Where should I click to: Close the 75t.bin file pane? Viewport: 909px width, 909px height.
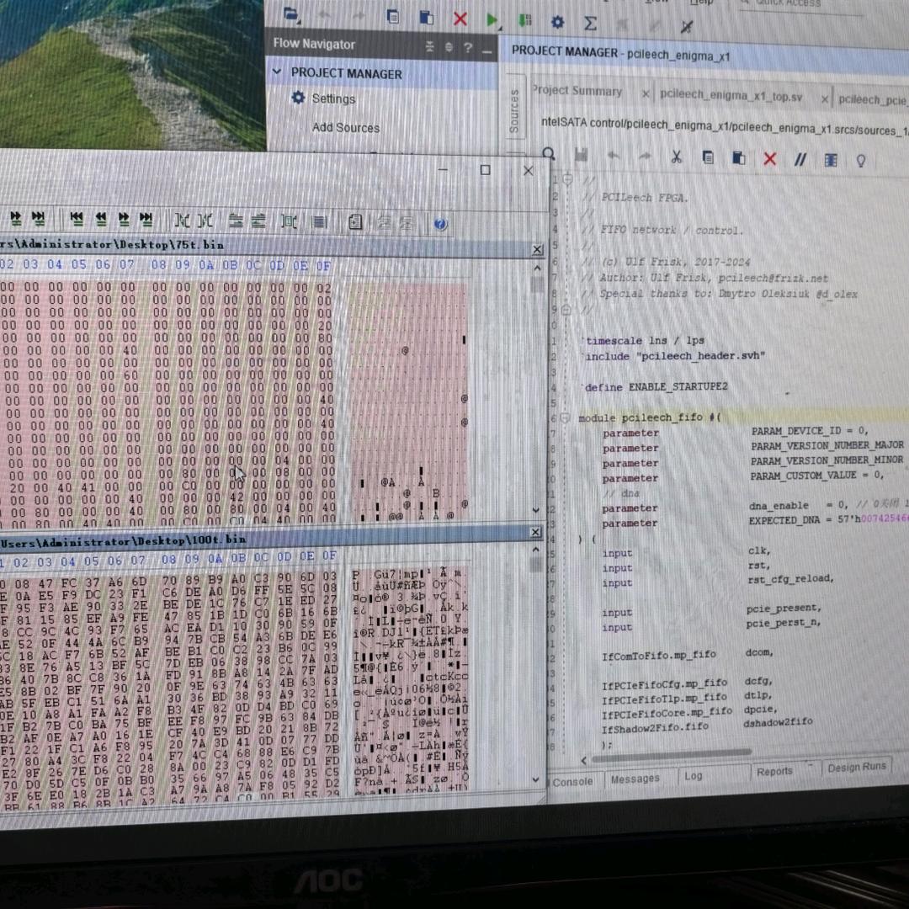(x=538, y=249)
